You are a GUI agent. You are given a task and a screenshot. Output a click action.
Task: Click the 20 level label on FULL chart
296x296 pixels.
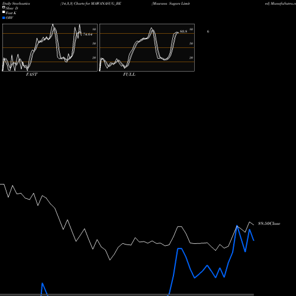pyautogui.click(x=191, y=57)
